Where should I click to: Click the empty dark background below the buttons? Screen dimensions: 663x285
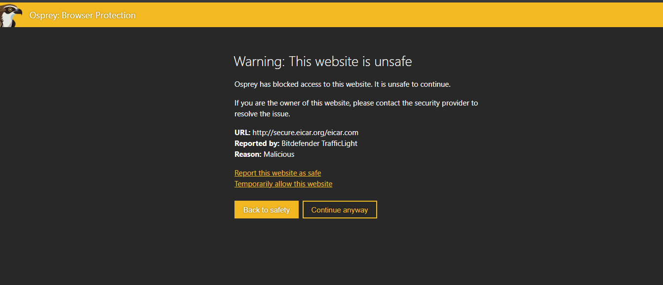click(331, 251)
